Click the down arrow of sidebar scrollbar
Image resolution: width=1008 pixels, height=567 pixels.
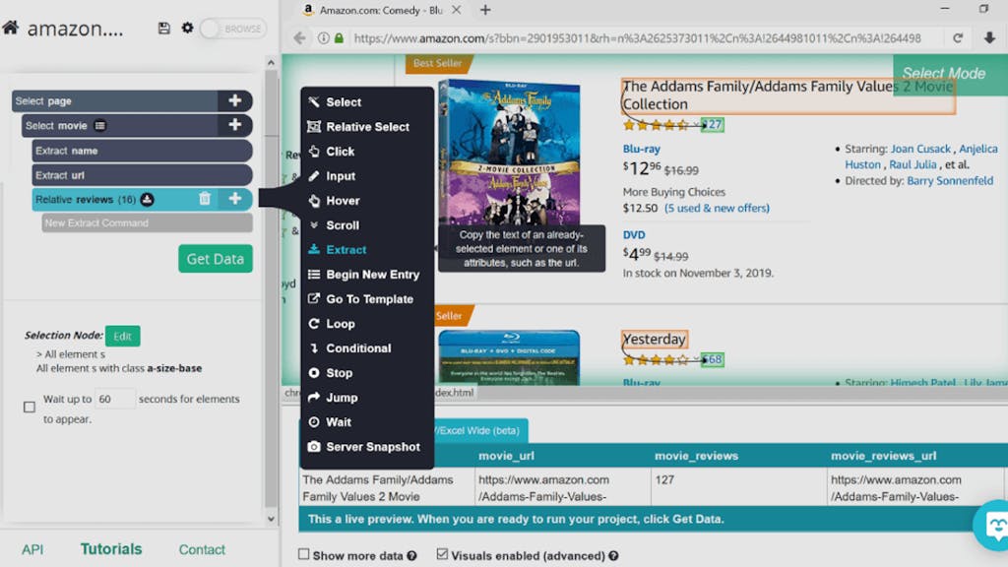click(271, 518)
